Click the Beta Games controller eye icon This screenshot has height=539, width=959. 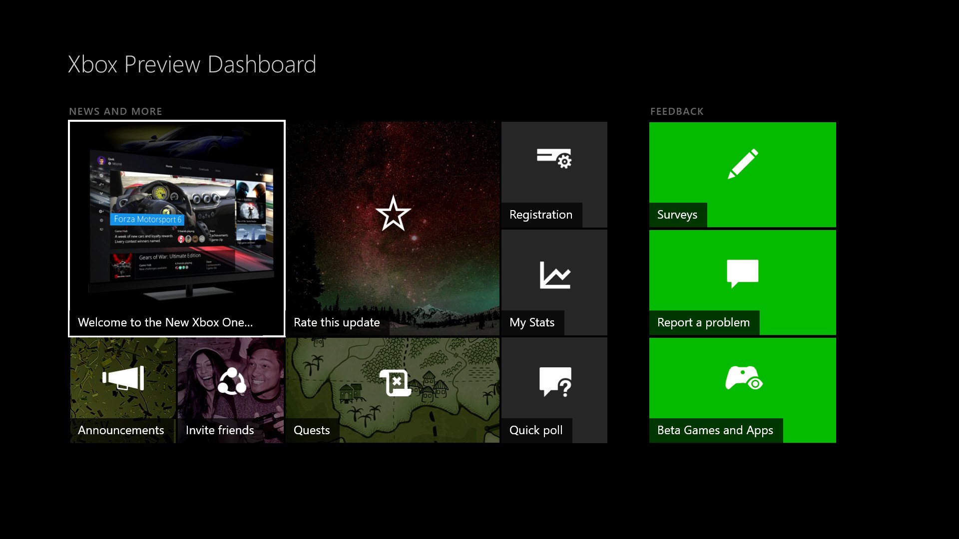(744, 378)
